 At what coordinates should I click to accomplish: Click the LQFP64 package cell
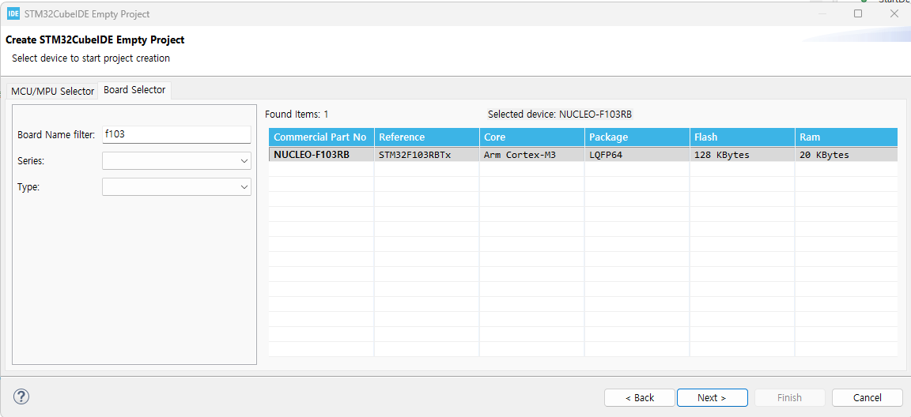tap(637, 155)
